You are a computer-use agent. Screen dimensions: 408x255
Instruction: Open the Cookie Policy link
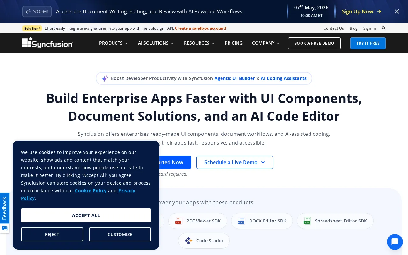click(x=91, y=191)
